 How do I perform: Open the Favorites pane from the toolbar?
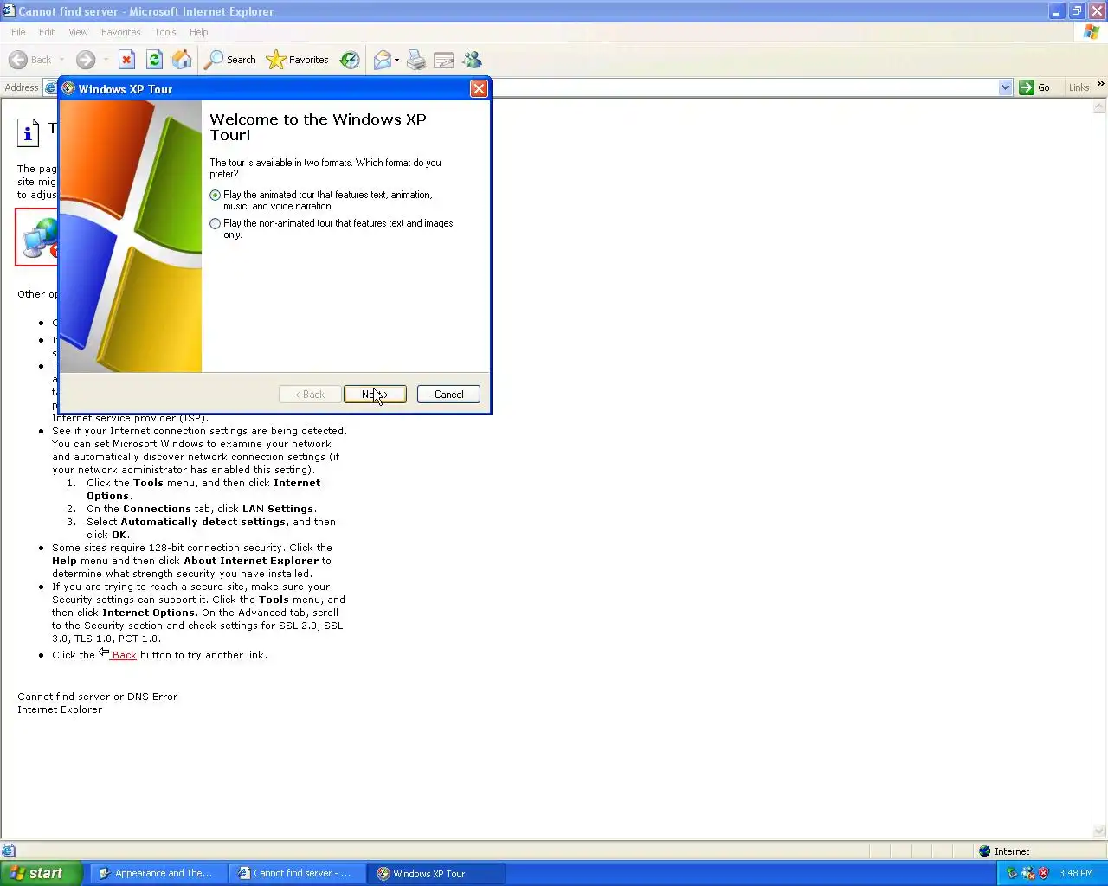(298, 60)
